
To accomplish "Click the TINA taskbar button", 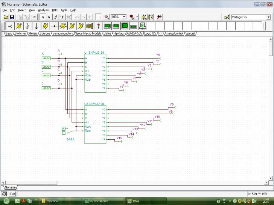I will click(146, 201).
